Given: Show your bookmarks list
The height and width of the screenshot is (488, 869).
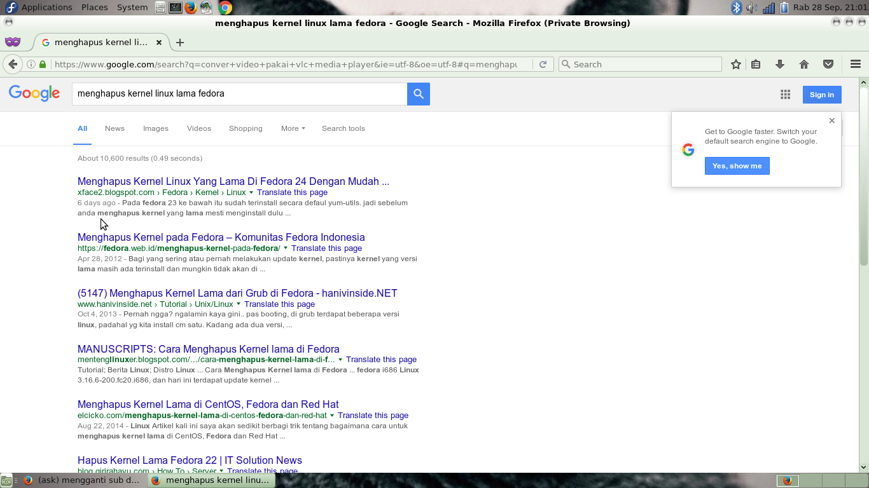Looking at the screenshot, I should (756, 64).
